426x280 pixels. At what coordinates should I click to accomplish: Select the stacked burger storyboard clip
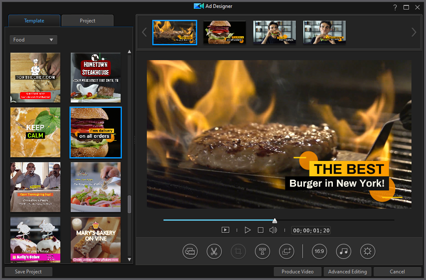coord(225,32)
